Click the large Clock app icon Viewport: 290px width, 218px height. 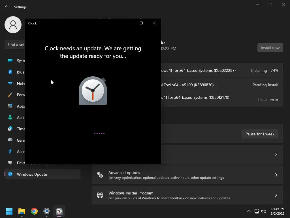tap(93, 91)
